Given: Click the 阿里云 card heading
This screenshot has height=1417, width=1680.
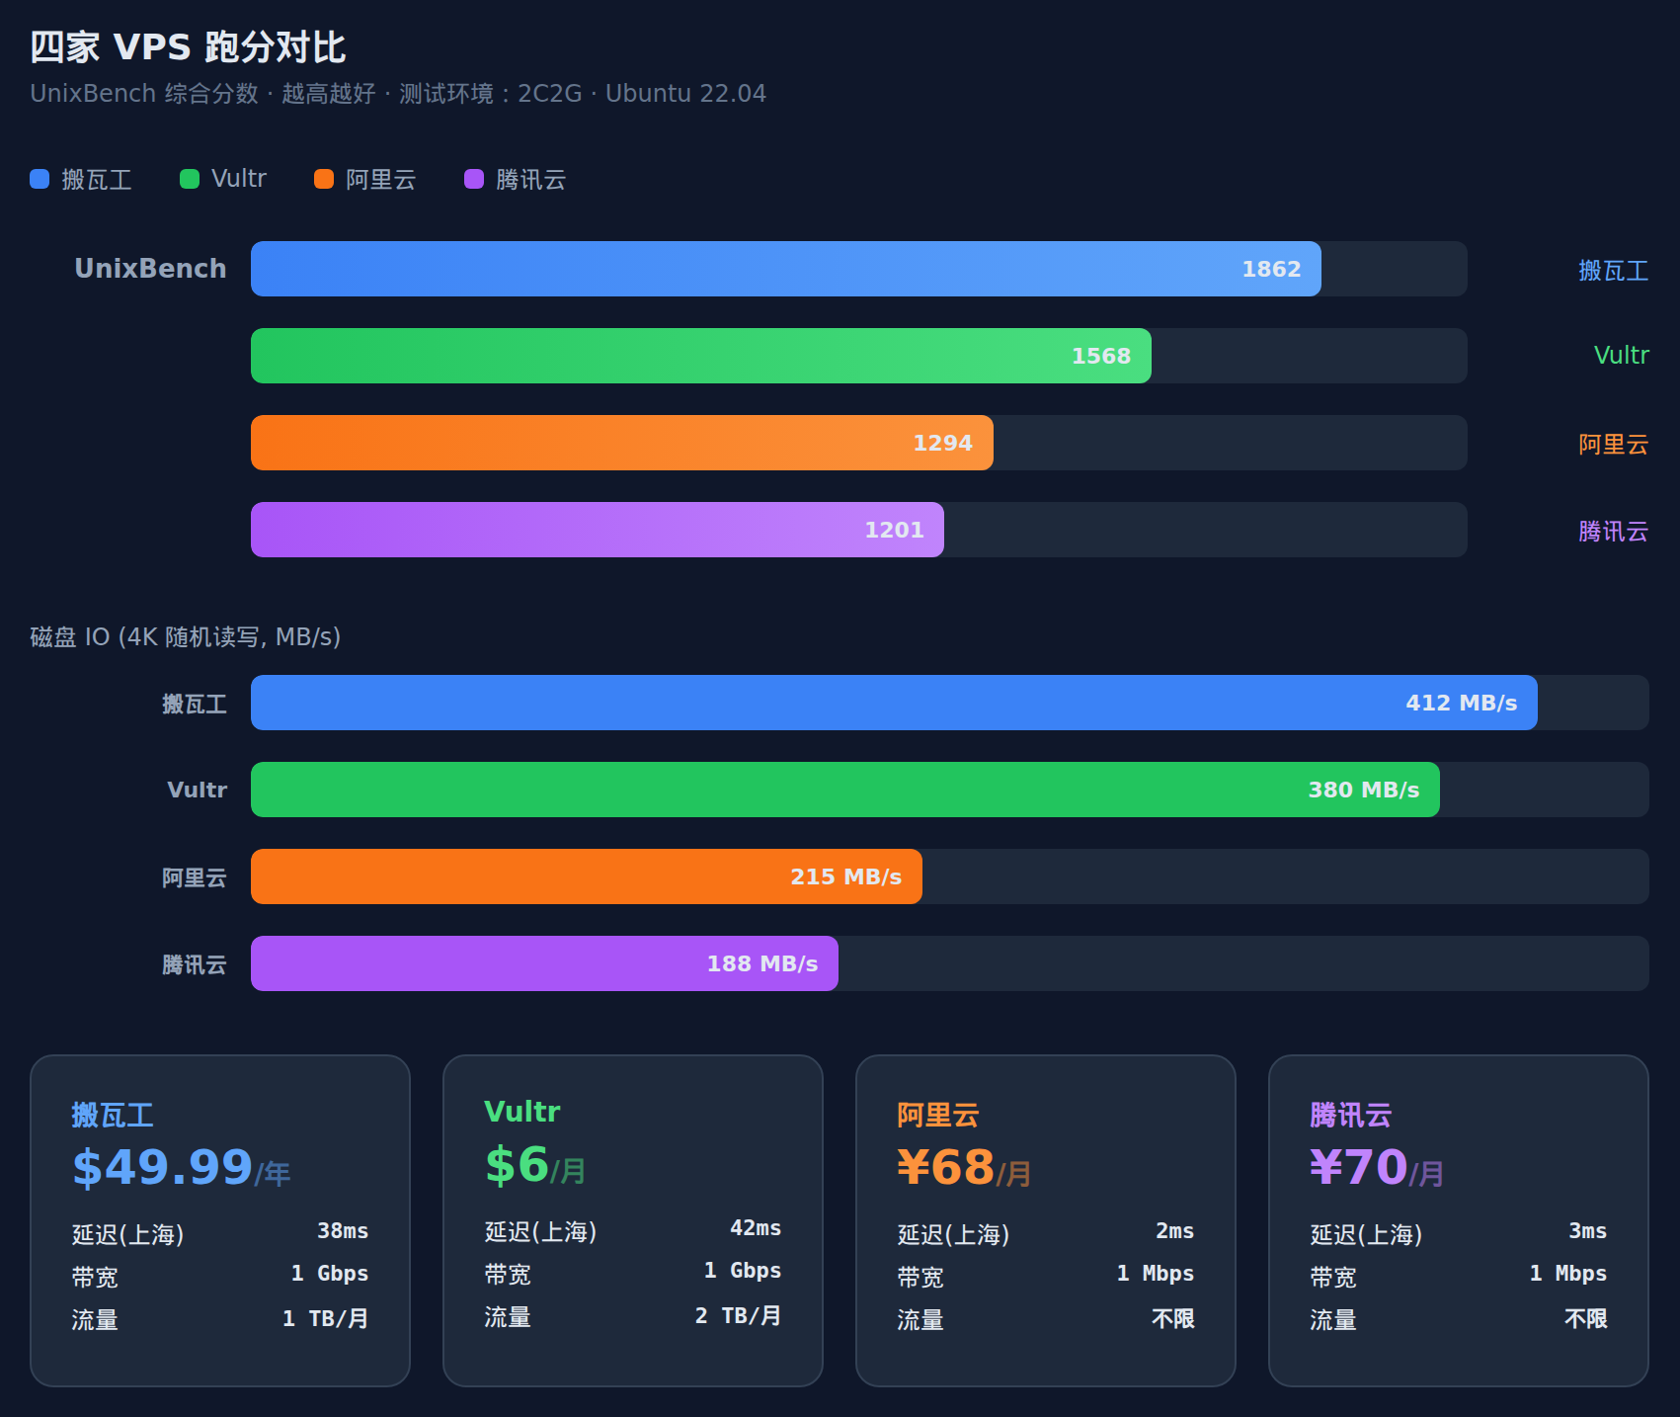Looking at the screenshot, I should coord(938,1116).
